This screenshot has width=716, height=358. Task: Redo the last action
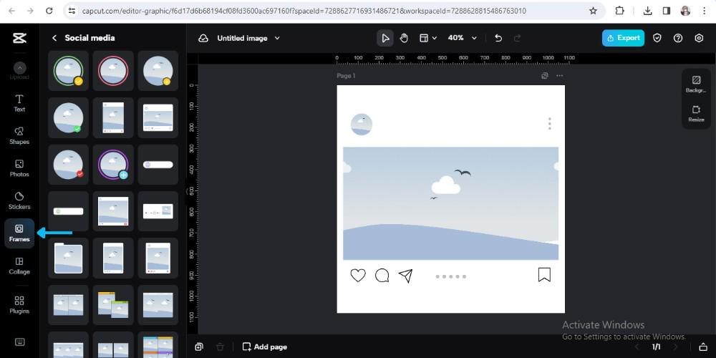tap(517, 39)
